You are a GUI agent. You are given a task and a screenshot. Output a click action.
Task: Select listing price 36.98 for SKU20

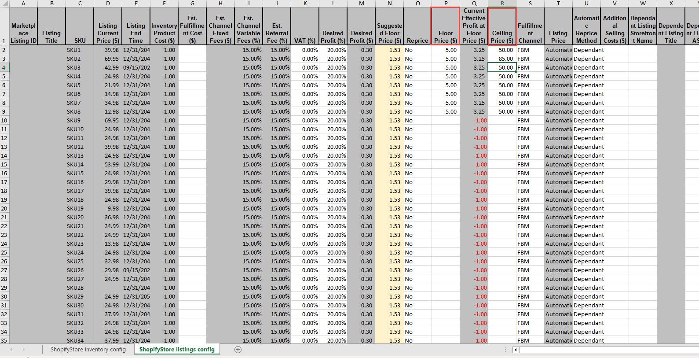click(x=108, y=217)
